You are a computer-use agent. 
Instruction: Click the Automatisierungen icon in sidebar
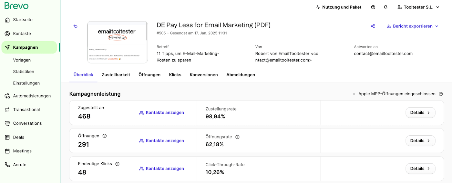tap(7, 96)
